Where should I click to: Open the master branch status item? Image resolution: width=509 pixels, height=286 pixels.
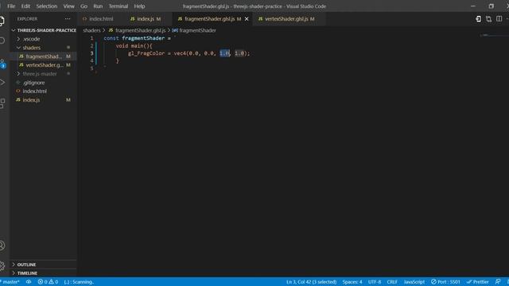pos(10,282)
